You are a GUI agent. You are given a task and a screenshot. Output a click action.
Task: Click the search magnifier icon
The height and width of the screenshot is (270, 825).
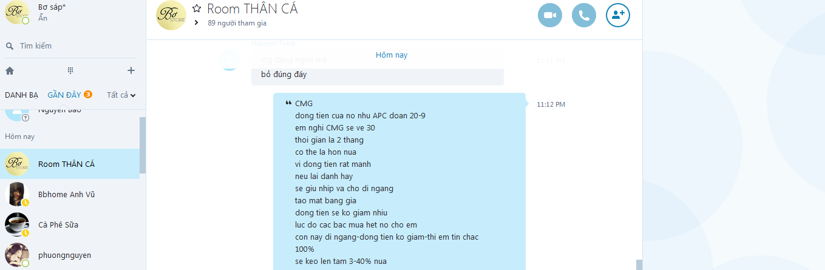pyautogui.click(x=9, y=46)
